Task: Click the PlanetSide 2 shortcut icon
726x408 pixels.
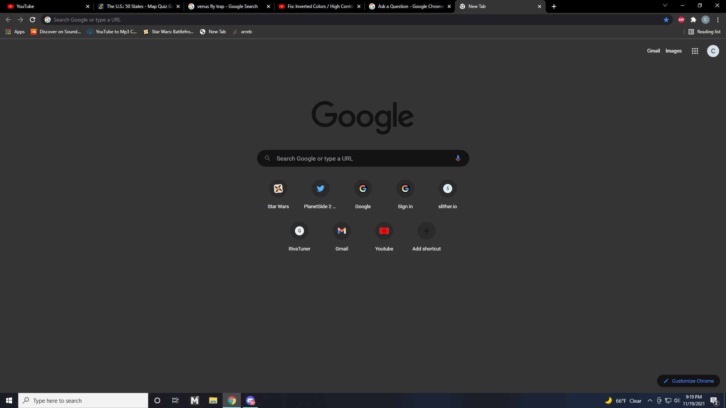Action: click(x=320, y=188)
